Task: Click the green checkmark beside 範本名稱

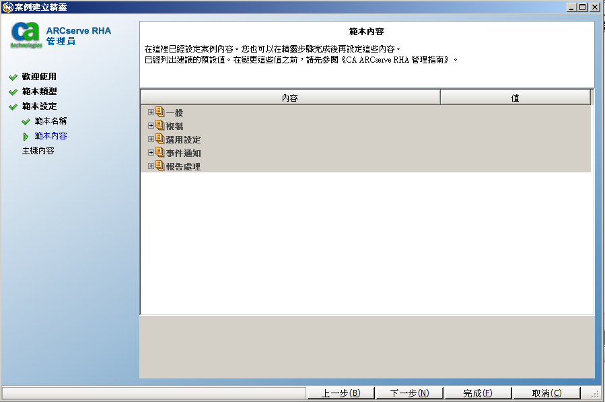Action: pos(26,122)
